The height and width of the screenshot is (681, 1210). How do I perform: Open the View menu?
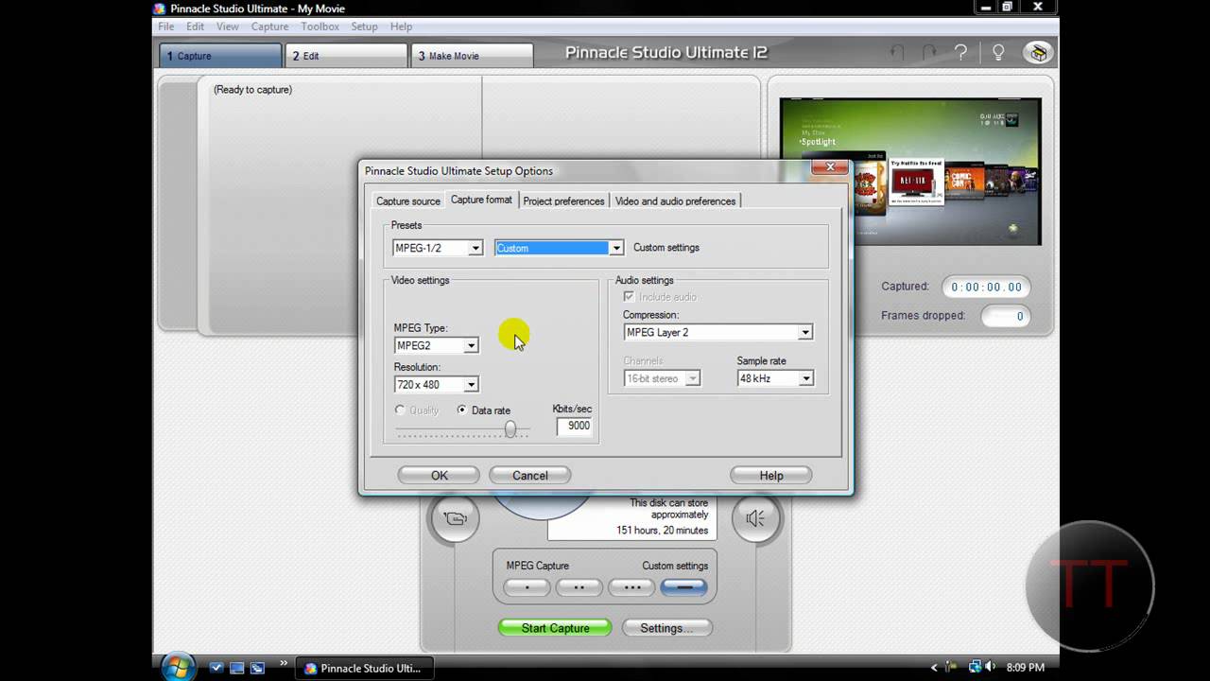[x=227, y=26]
